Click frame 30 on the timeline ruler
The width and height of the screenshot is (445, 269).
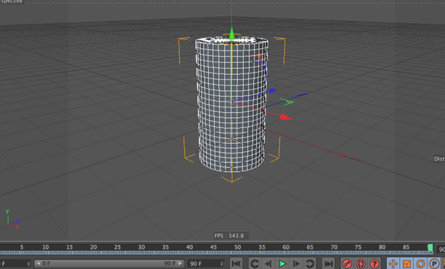pyautogui.click(x=142, y=247)
